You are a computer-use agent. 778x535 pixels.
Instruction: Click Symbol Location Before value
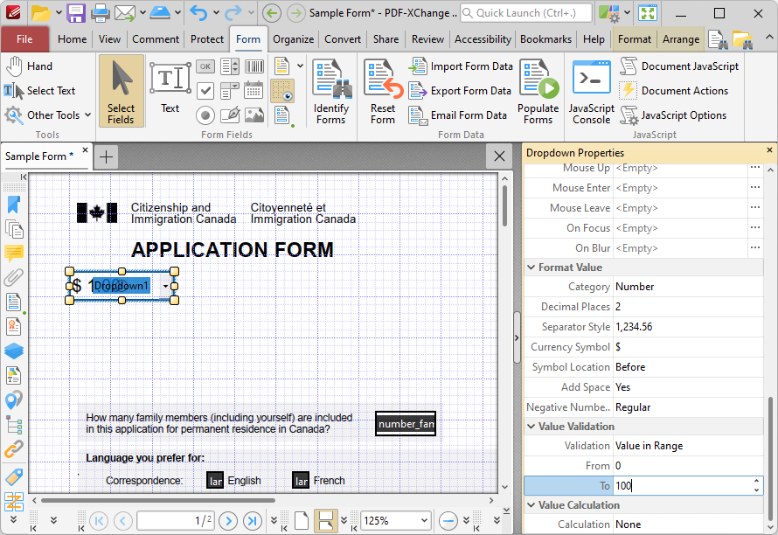[688, 367]
